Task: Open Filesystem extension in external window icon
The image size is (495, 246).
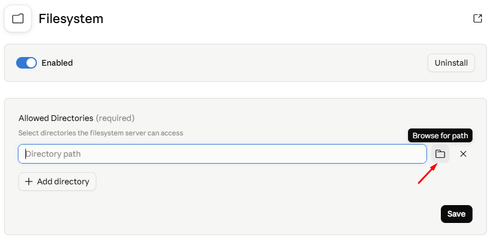Action: pyautogui.click(x=478, y=18)
